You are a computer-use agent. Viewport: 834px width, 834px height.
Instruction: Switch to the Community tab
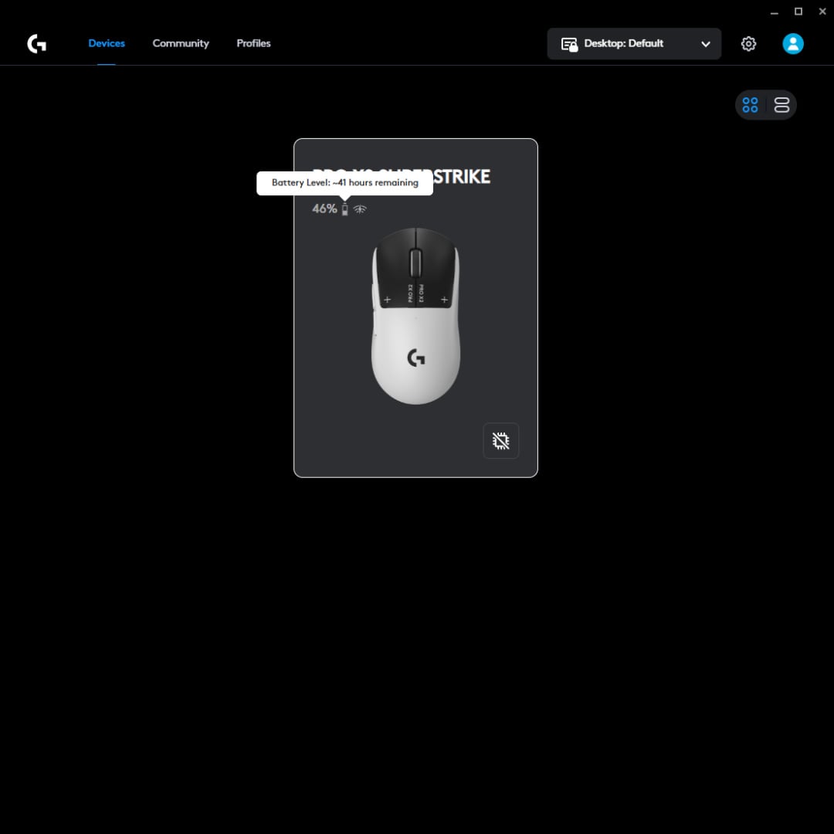click(181, 43)
